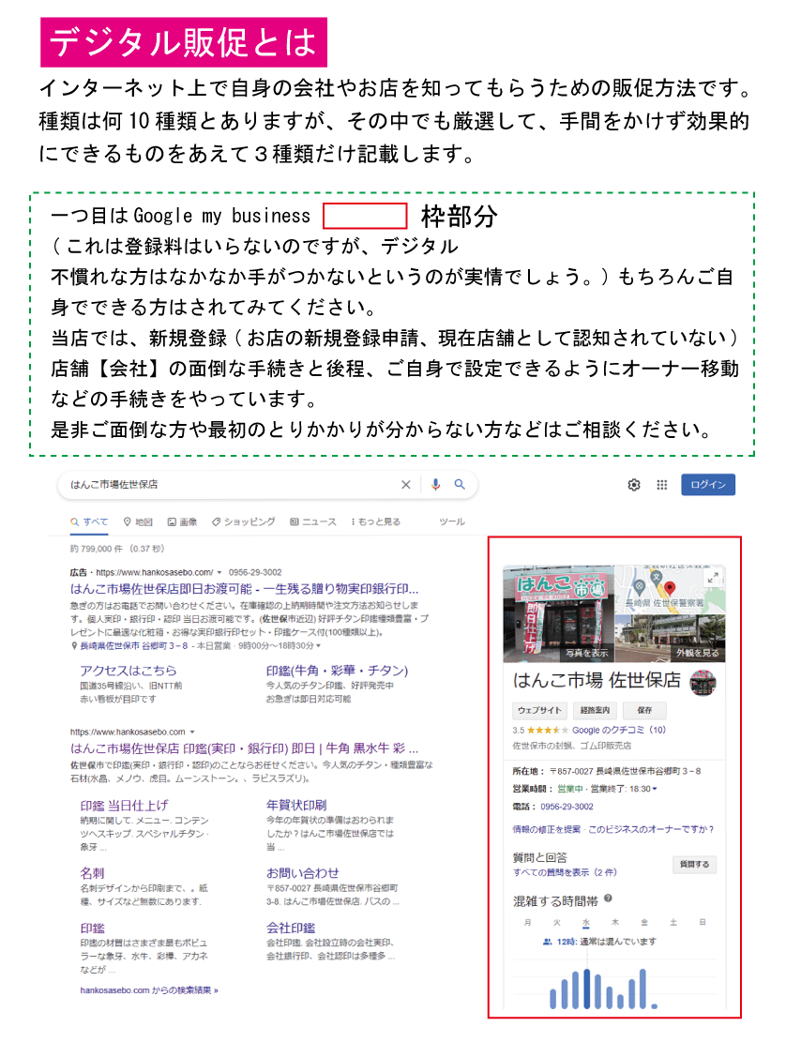Select 木 in the busy-times day row
Image resolution: width=786 pixels, height=1042 pixels.
pos(615,922)
